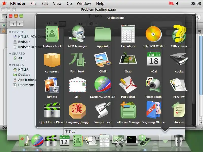Launch APM Manager from Applications stack
The height and width of the screenshot is (152, 203).
[x=77, y=34]
